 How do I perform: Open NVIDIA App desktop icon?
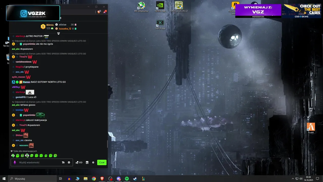[160, 7]
